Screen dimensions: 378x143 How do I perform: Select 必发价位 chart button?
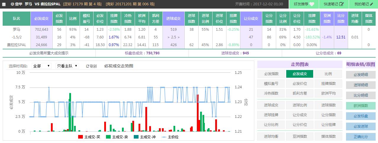300,84
